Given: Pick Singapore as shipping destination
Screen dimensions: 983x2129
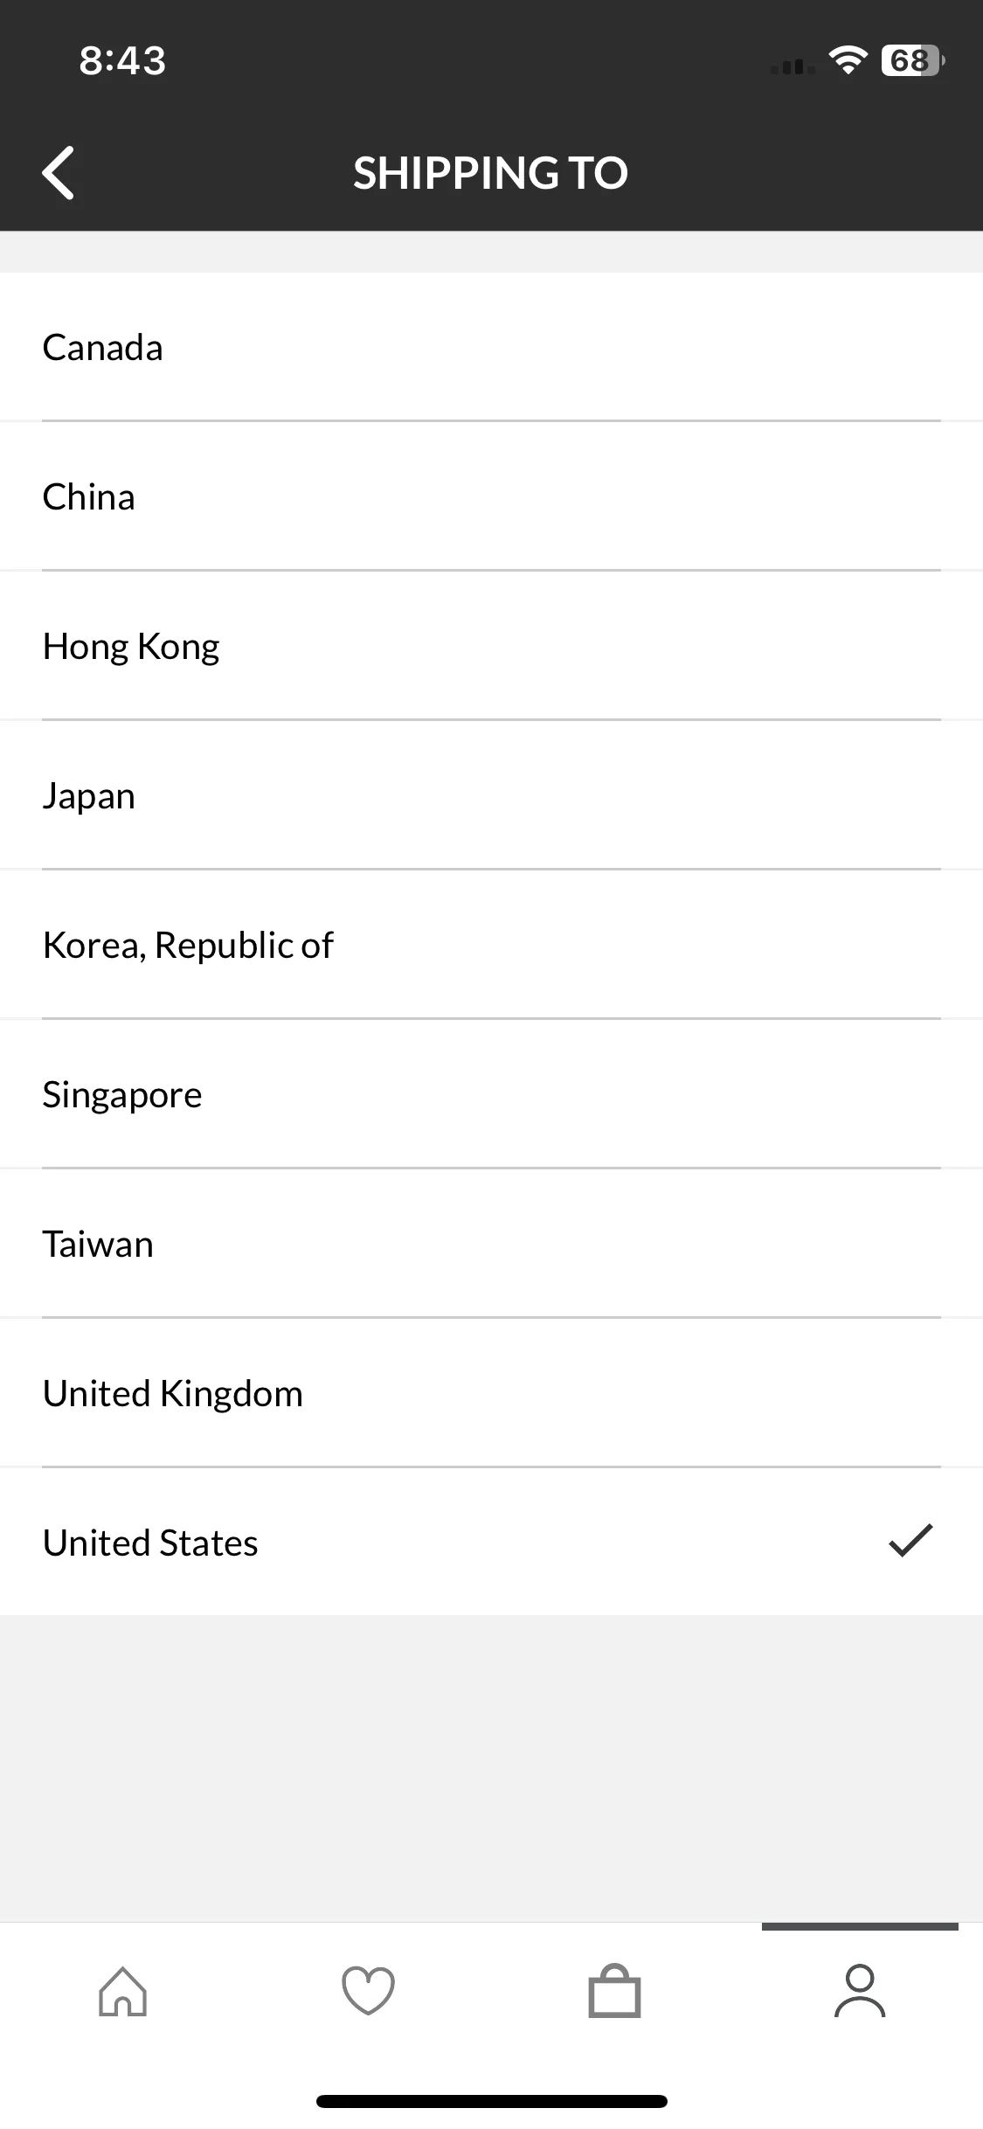Looking at the screenshot, I should (x=491, y=1094).
